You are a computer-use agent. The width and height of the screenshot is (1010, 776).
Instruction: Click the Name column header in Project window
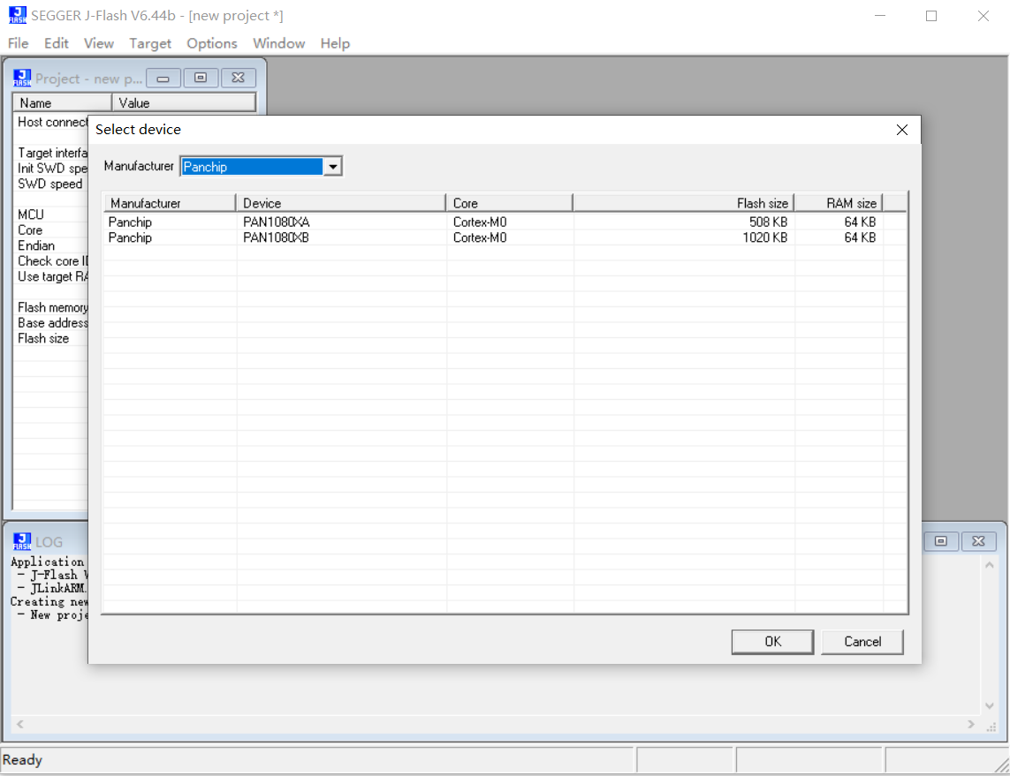point(62,103)
